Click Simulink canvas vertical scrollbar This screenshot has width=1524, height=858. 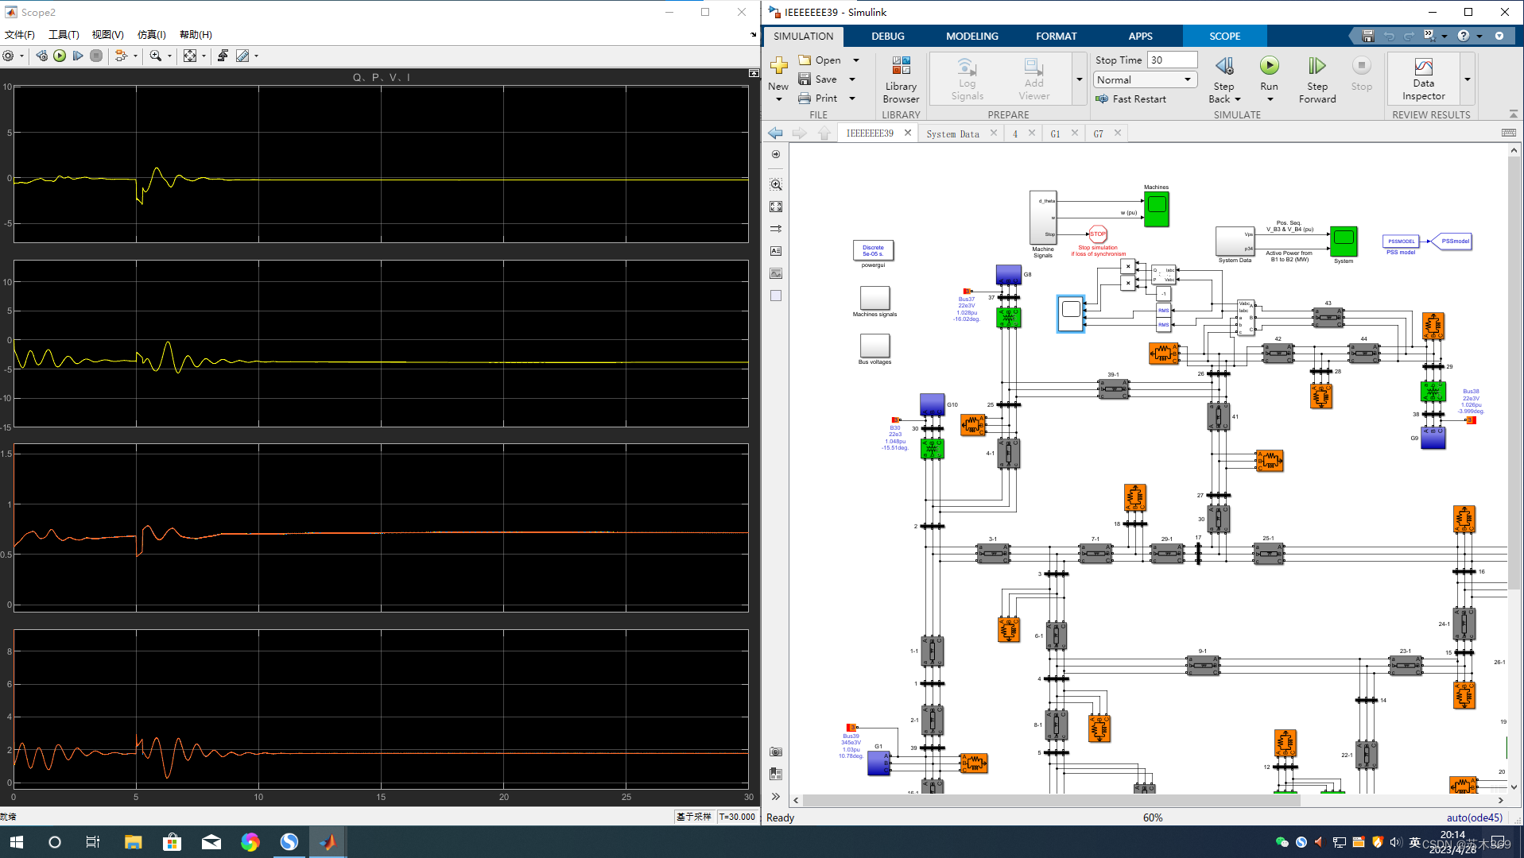point(1513,373)
